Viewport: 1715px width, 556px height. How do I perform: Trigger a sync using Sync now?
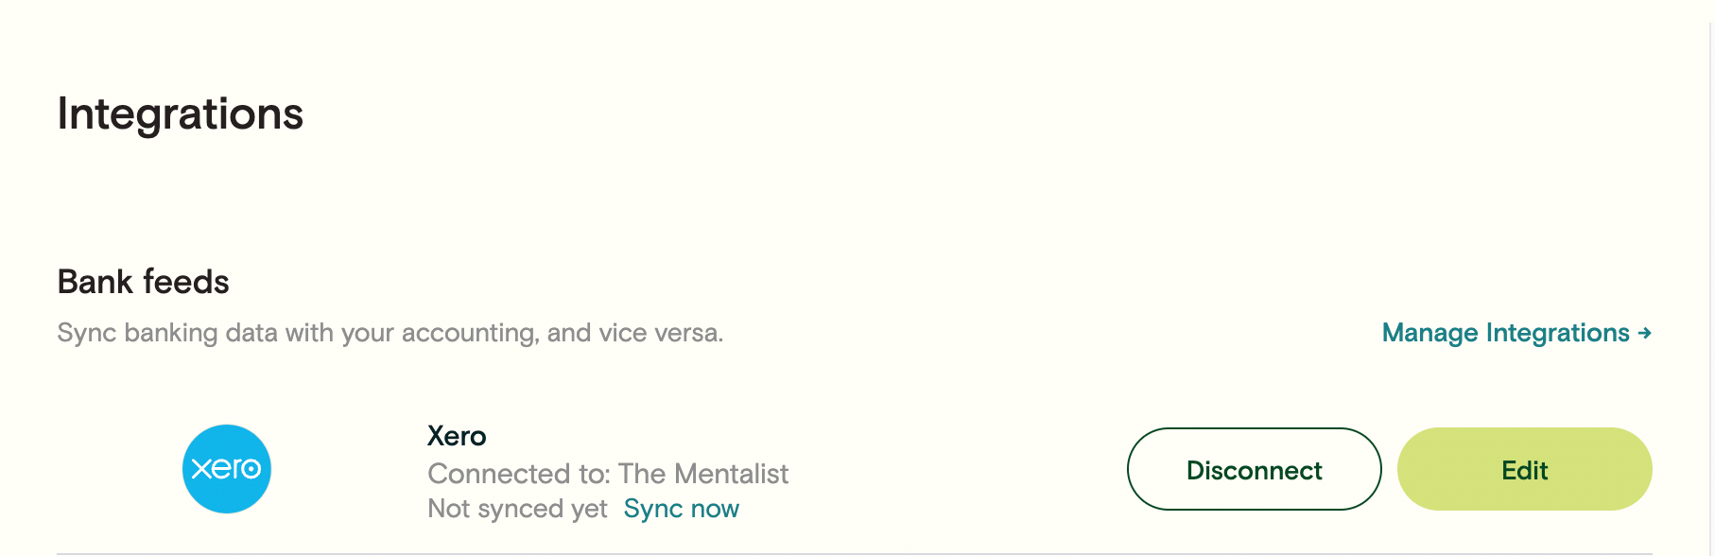coord(681,508)
